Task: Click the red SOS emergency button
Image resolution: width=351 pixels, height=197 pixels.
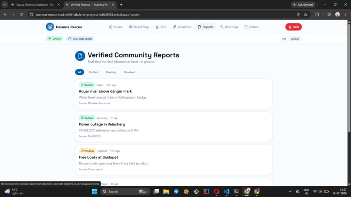Action: 294,27
